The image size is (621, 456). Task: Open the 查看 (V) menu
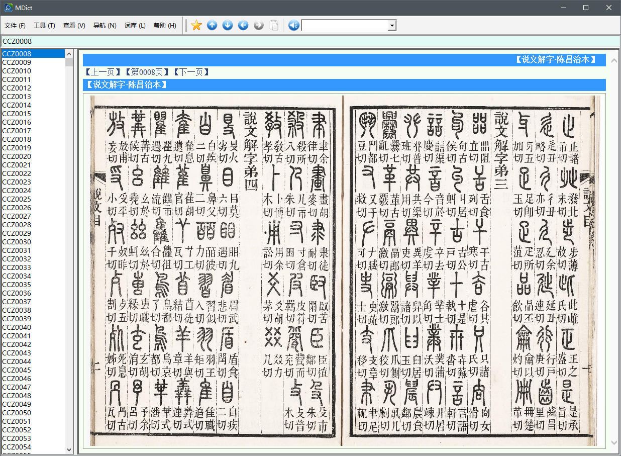click(74, 26)
